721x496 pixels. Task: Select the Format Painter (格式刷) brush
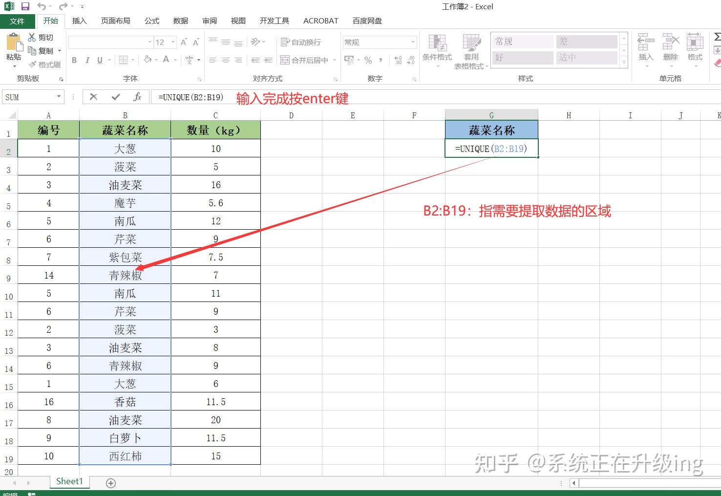pos(32,65)
